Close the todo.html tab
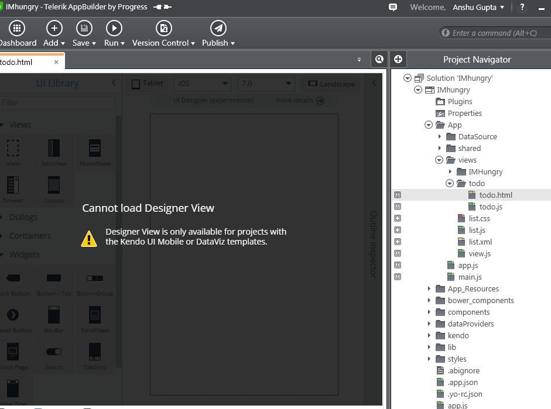The width and height of the screenshot is (551, 409). click(x=56, y=62)
